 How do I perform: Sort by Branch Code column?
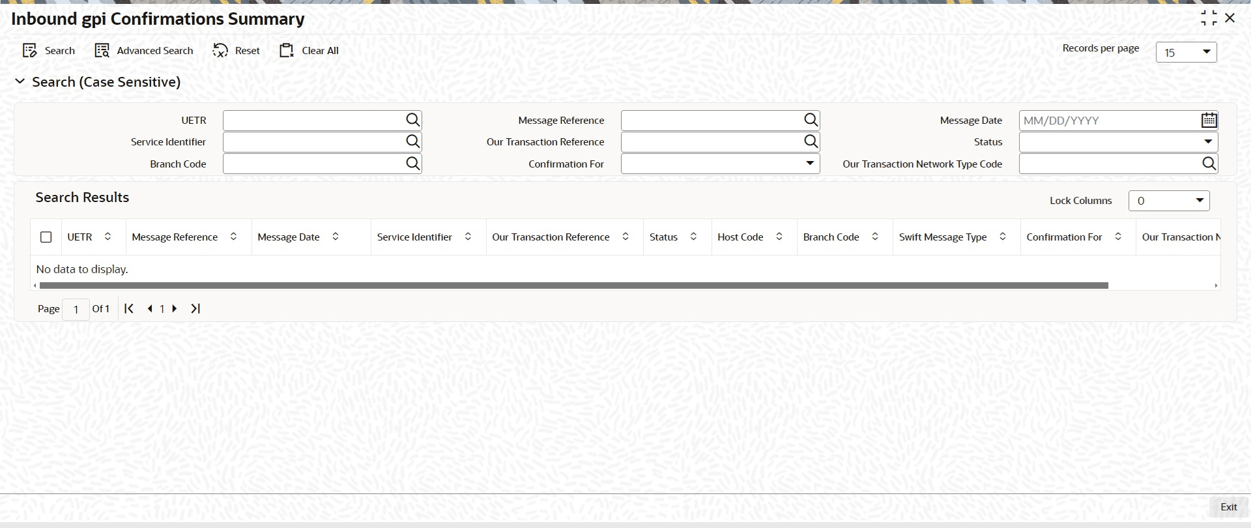click(x=875, y=237)
